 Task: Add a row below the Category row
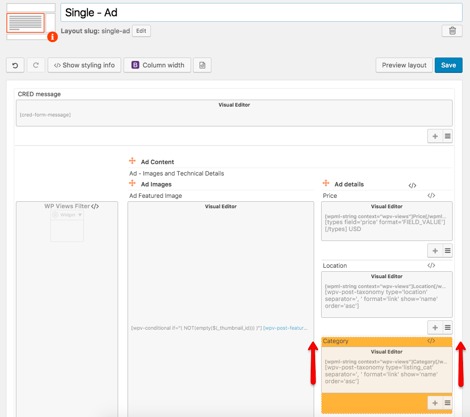pos(435,403)
